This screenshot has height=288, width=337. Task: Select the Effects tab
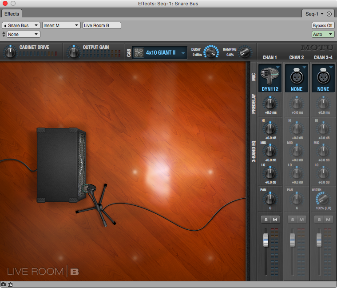tap(12, 14)
